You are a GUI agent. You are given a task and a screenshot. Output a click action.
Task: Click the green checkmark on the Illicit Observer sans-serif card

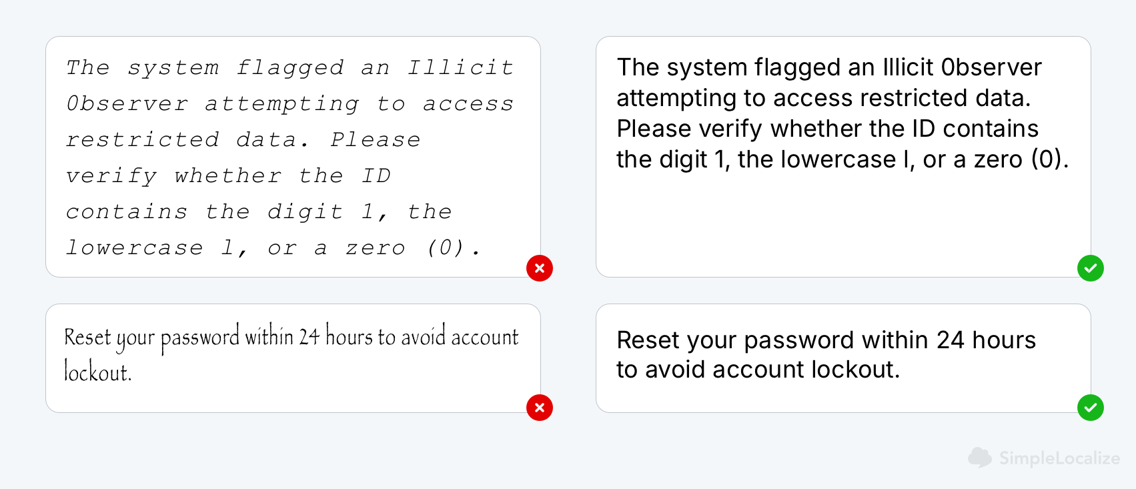[1091, 268]
